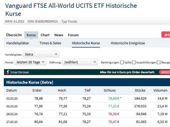The height and width of the screenshot is (127, 170).
Task: Click the 'Jetzt' button in Smartbroker banner
Action: [164, 72]
